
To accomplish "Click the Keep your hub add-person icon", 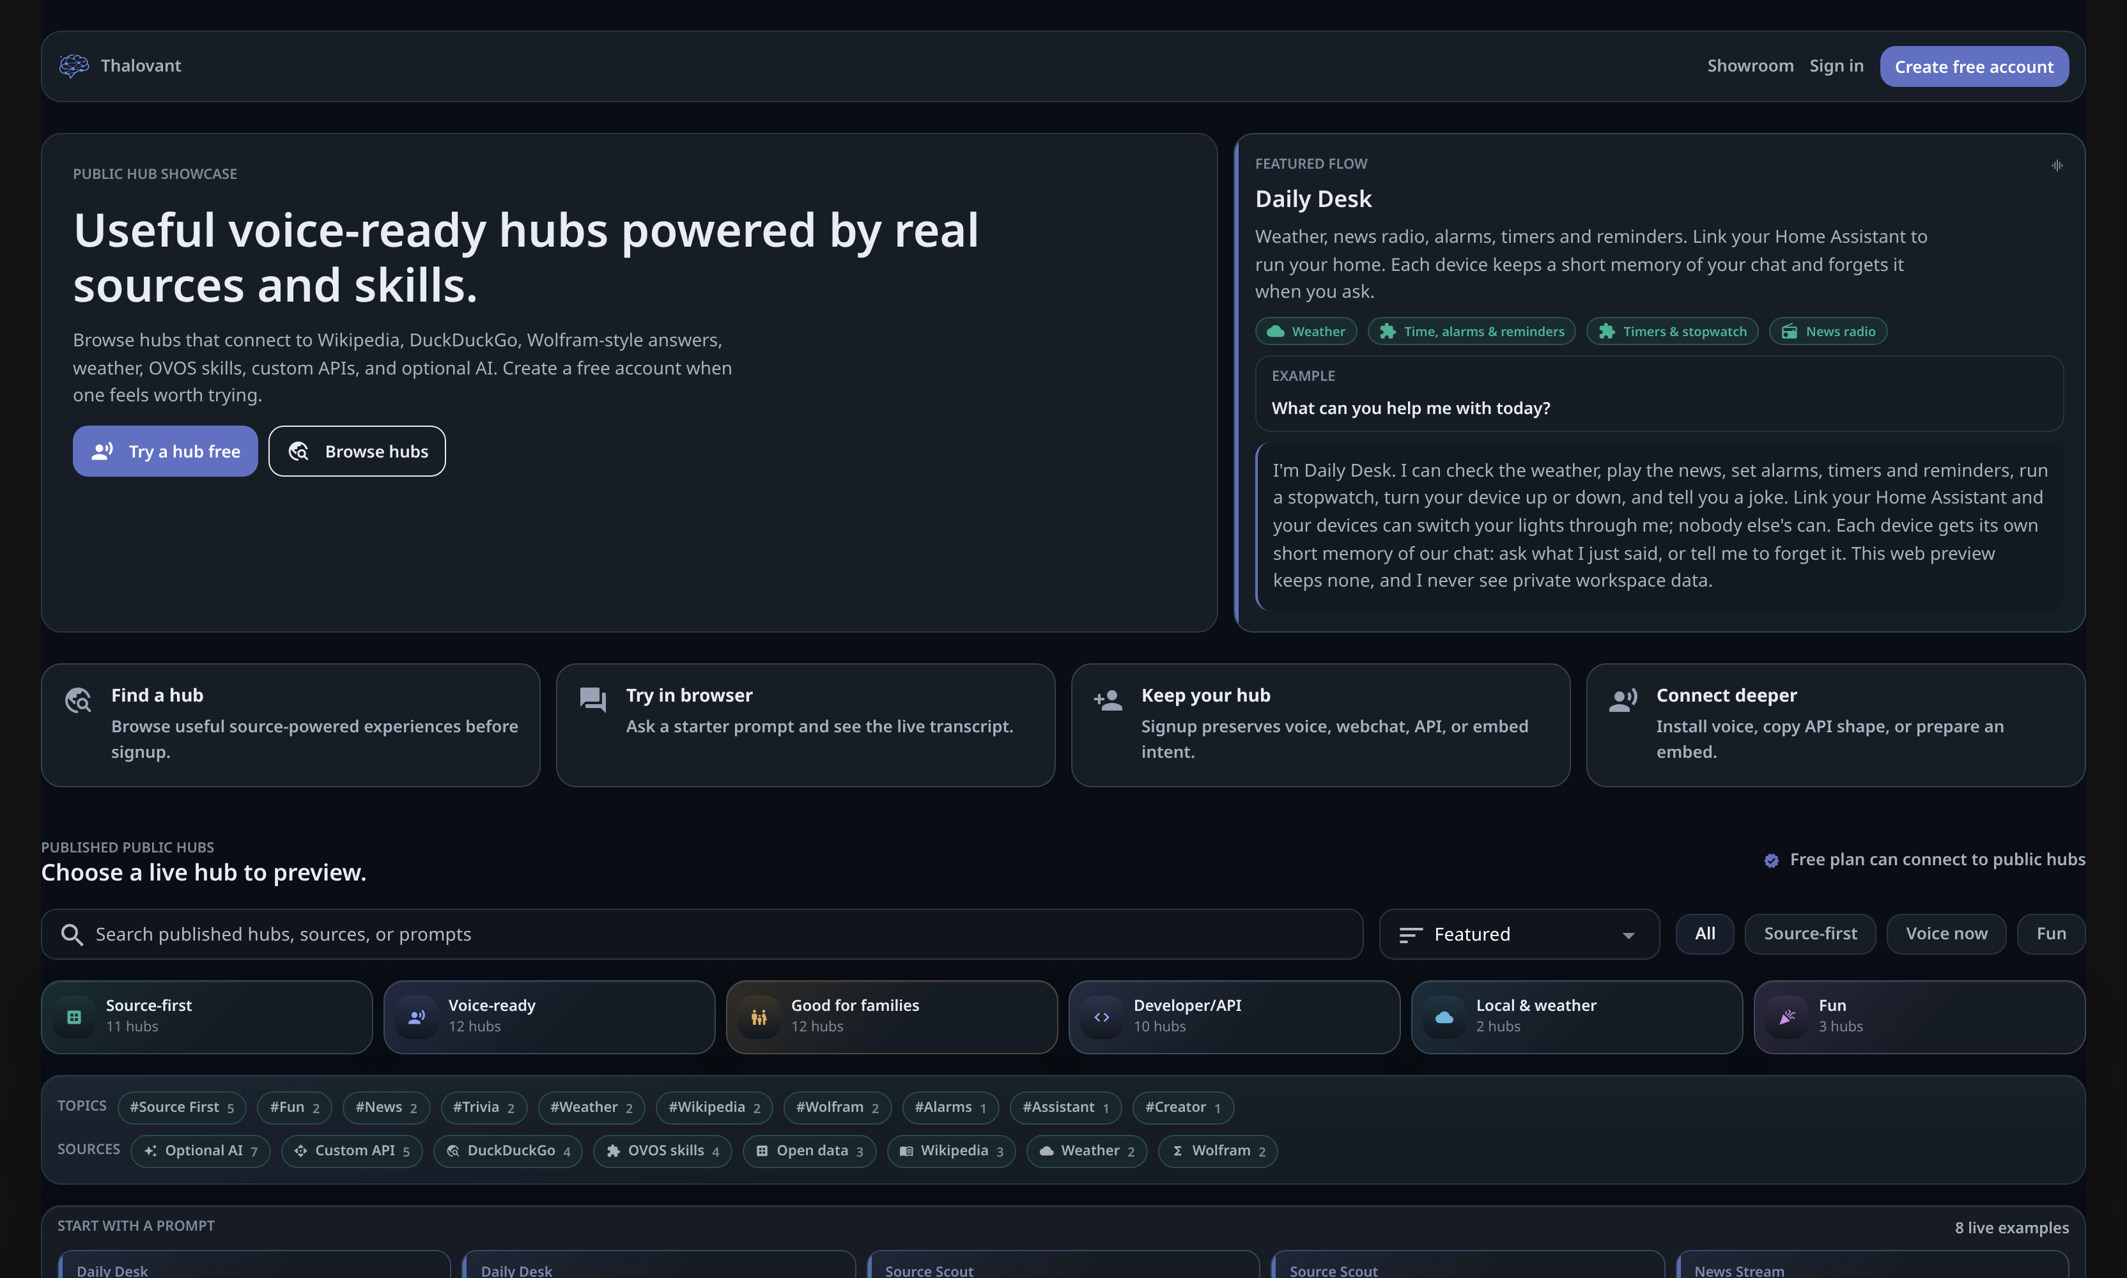I will point(1108,699).
